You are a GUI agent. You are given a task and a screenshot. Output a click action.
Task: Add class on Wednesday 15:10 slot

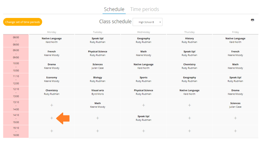click(x=144, y=131)
